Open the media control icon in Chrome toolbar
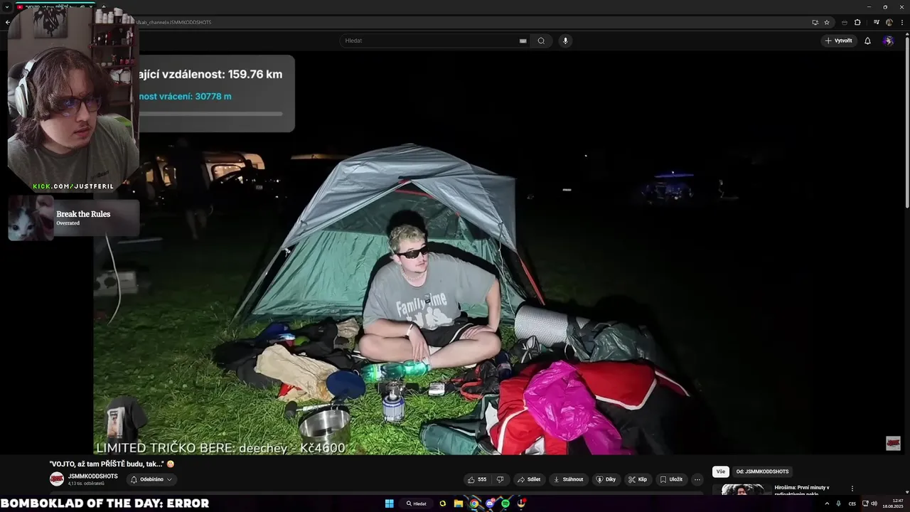910x512 pixels. click(876, 22)
